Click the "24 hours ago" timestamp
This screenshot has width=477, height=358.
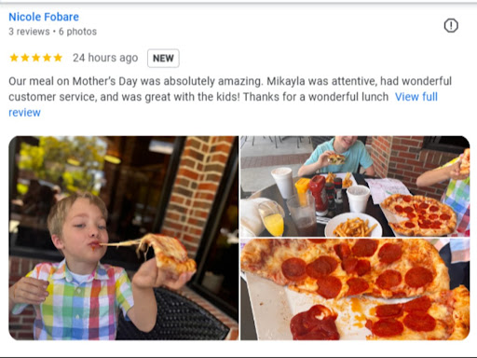(105, 58)
